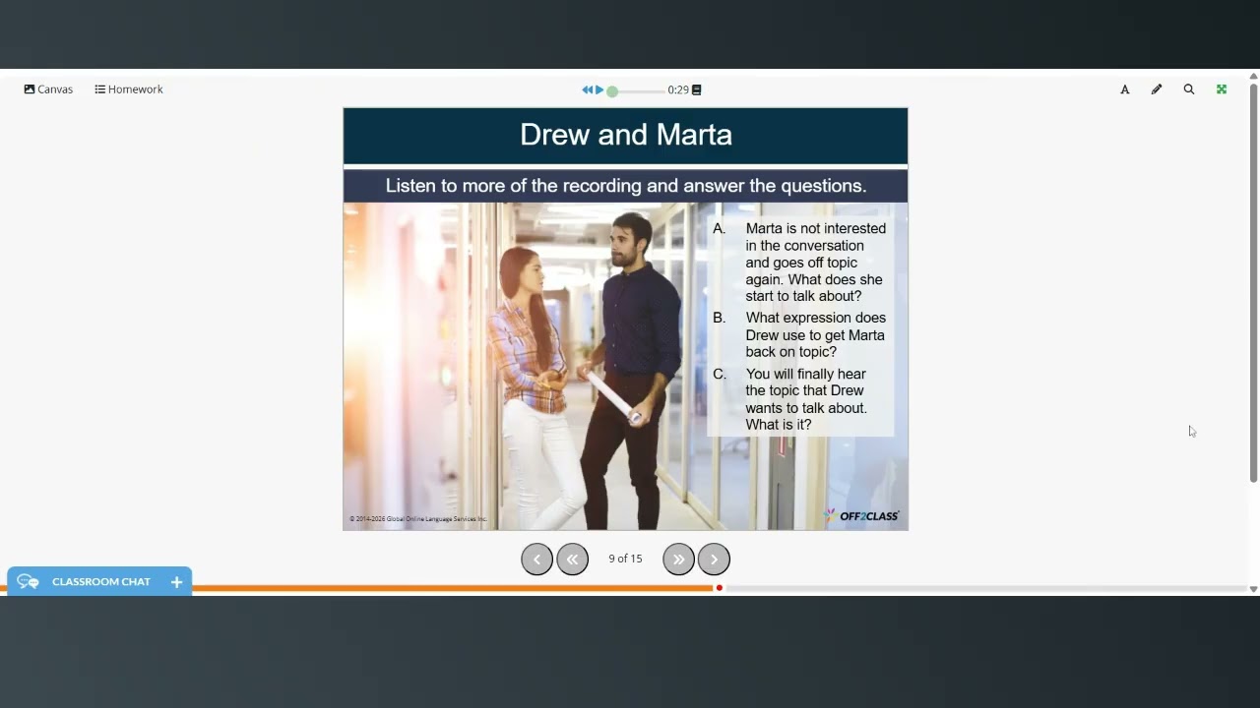Click the vertical page scrollbar
Image resolution: width=1260 pixels, height=708 pixels.
click(1253, 283)
